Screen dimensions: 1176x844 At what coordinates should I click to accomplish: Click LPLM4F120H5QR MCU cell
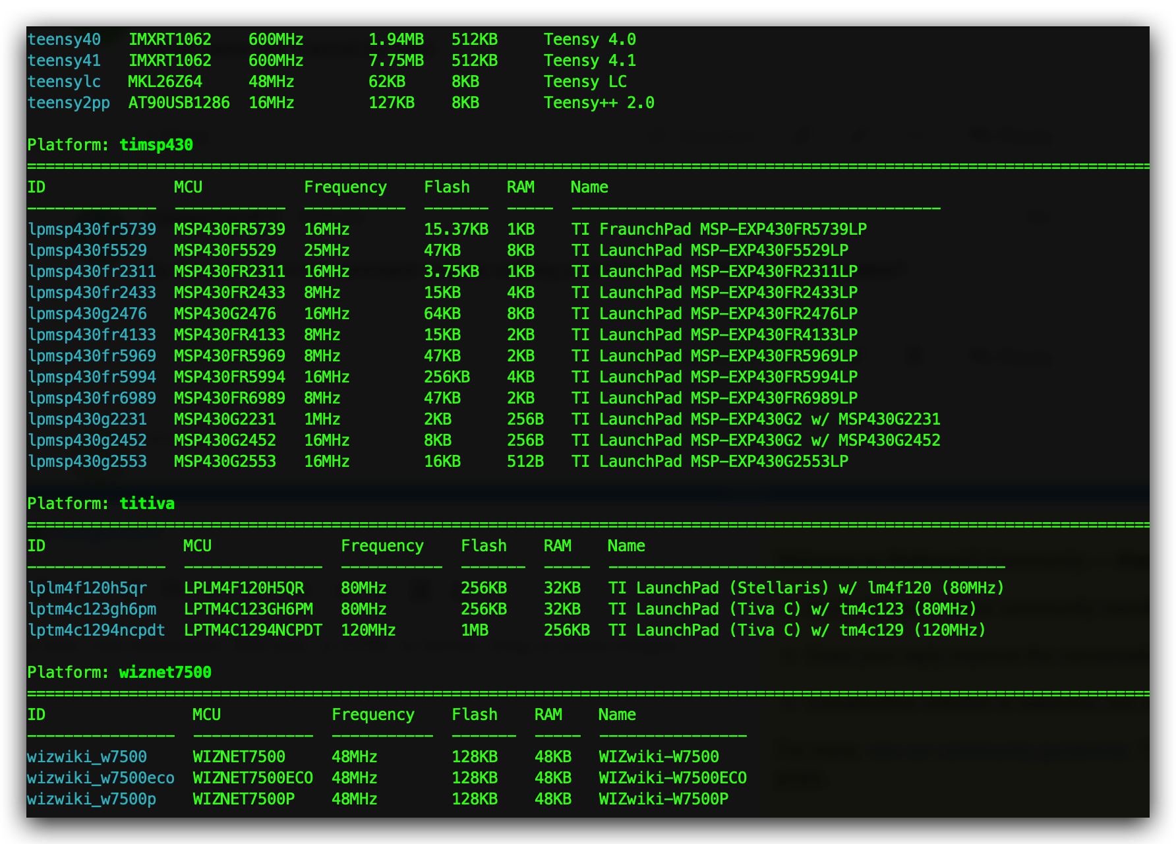[x=244, y=588]
